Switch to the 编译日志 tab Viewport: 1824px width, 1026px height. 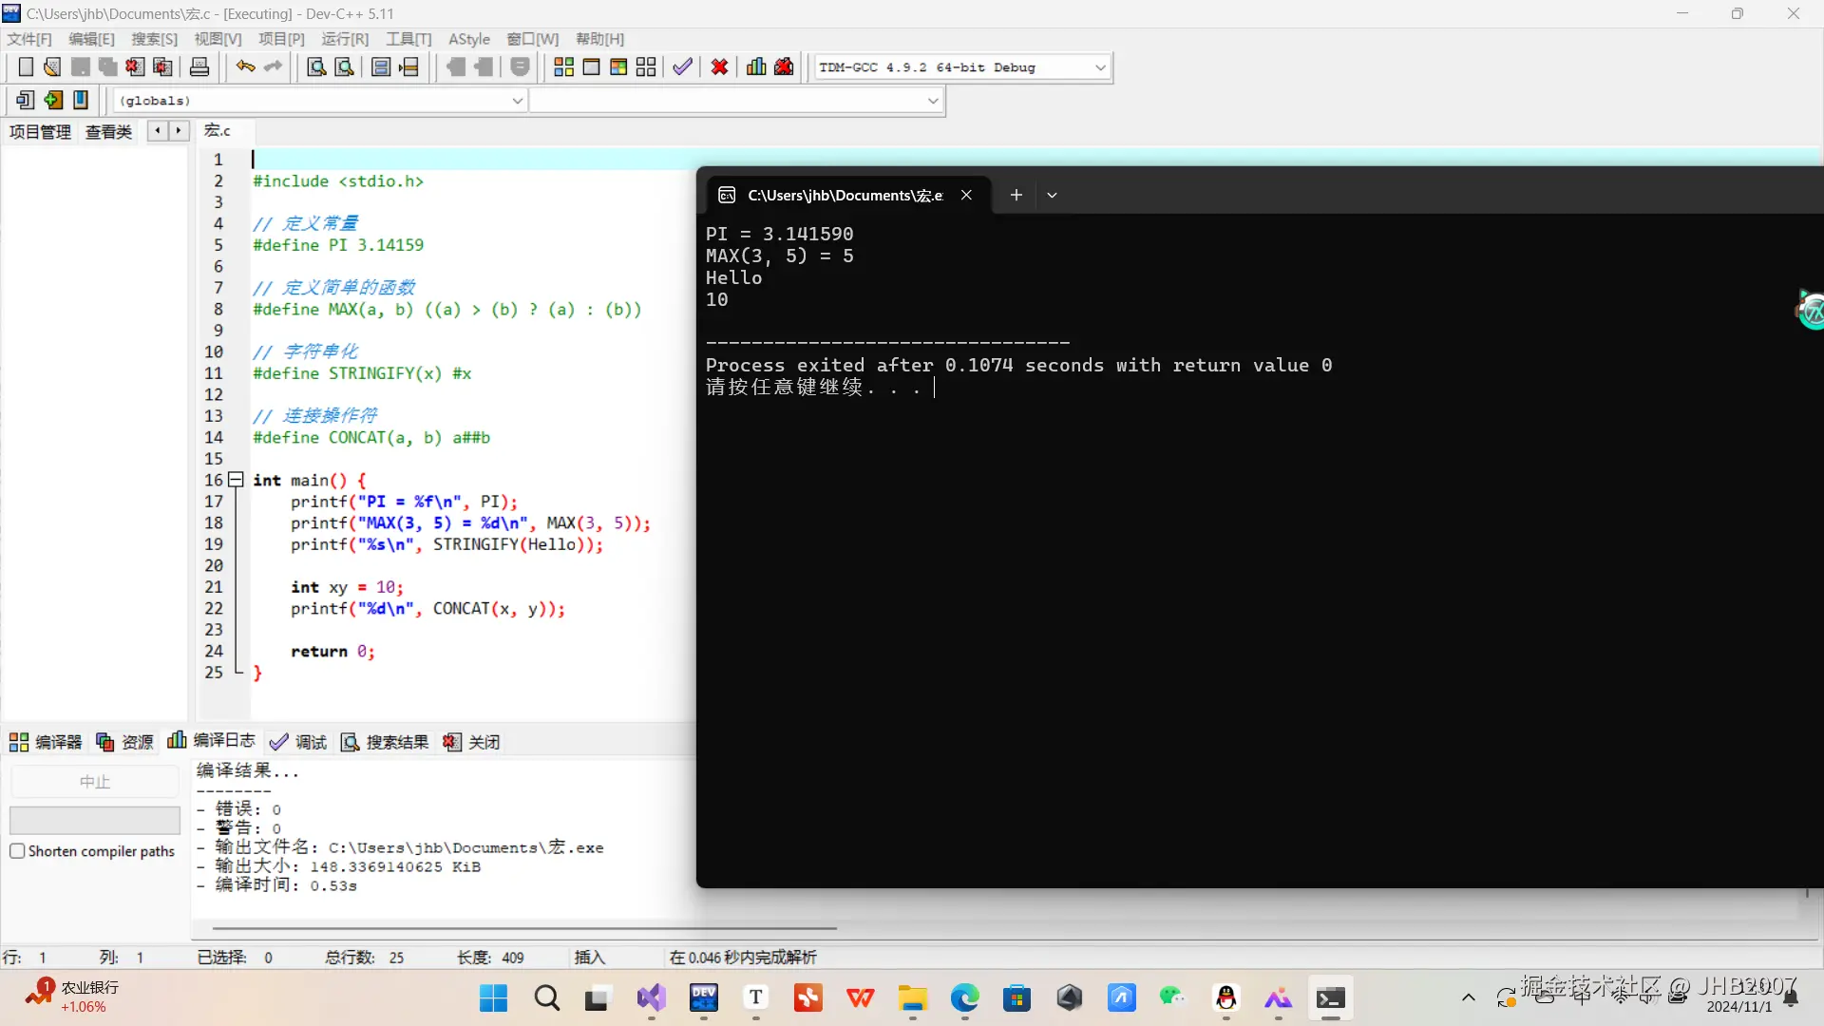211,741
